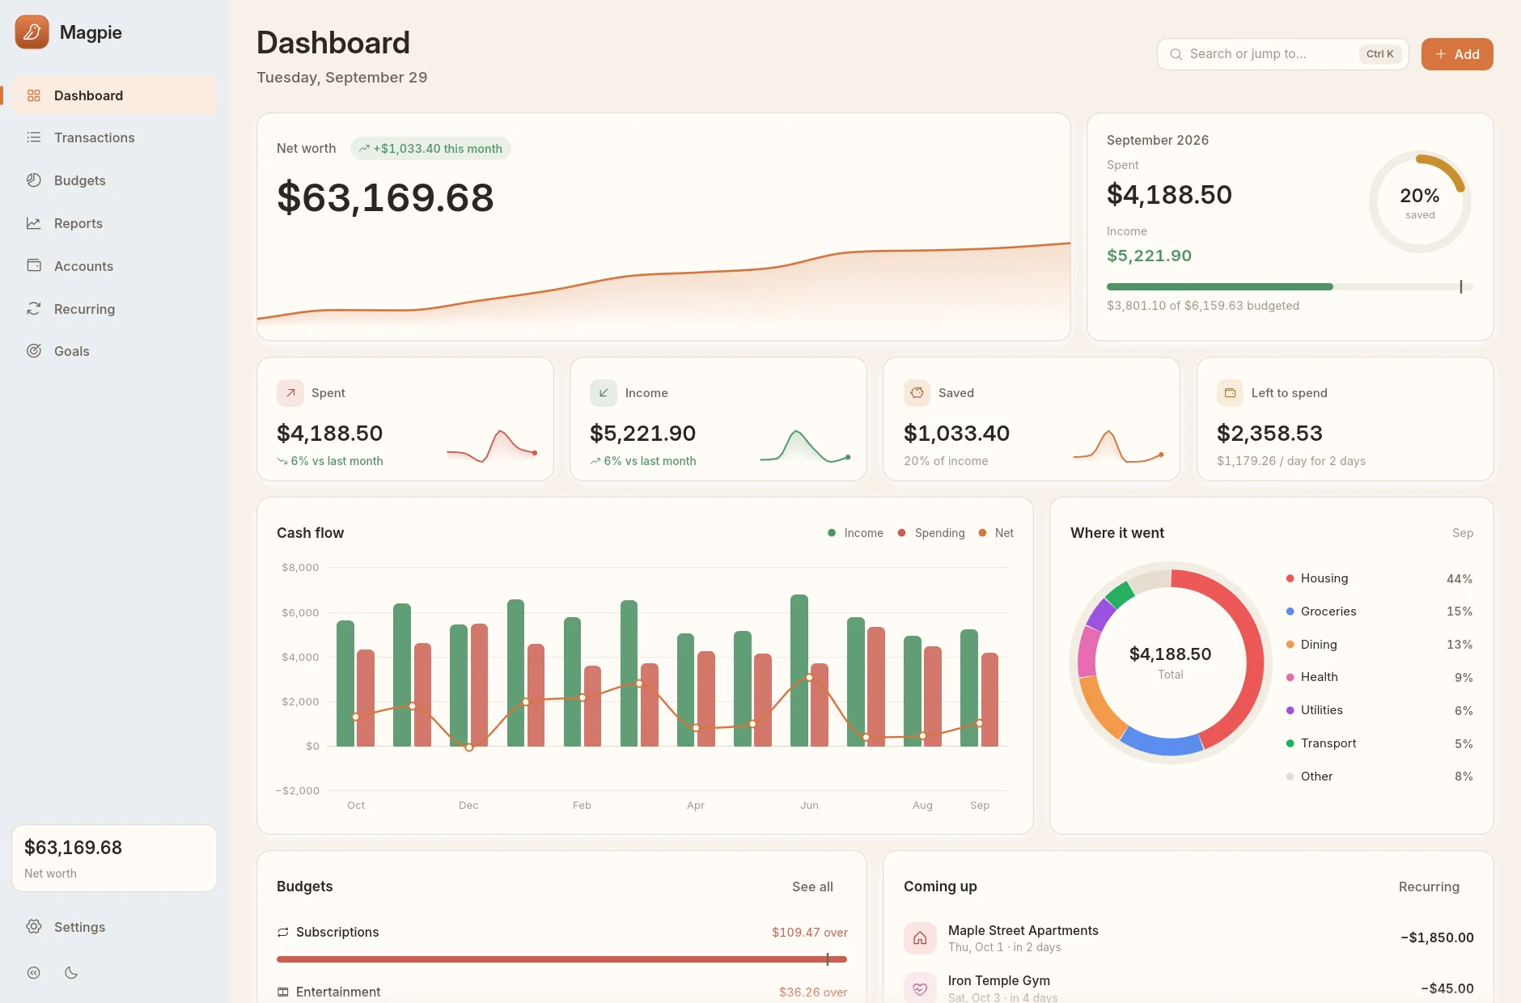Click the Dashboard grid icon in sidebar
This screenshot has height=1003, width=1521.
point(34,95)
